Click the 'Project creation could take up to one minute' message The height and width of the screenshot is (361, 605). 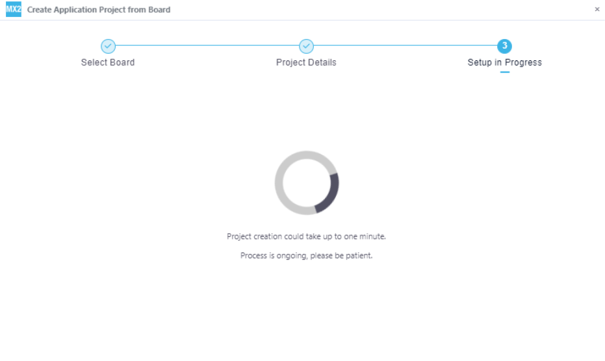(x=306, y=236)
